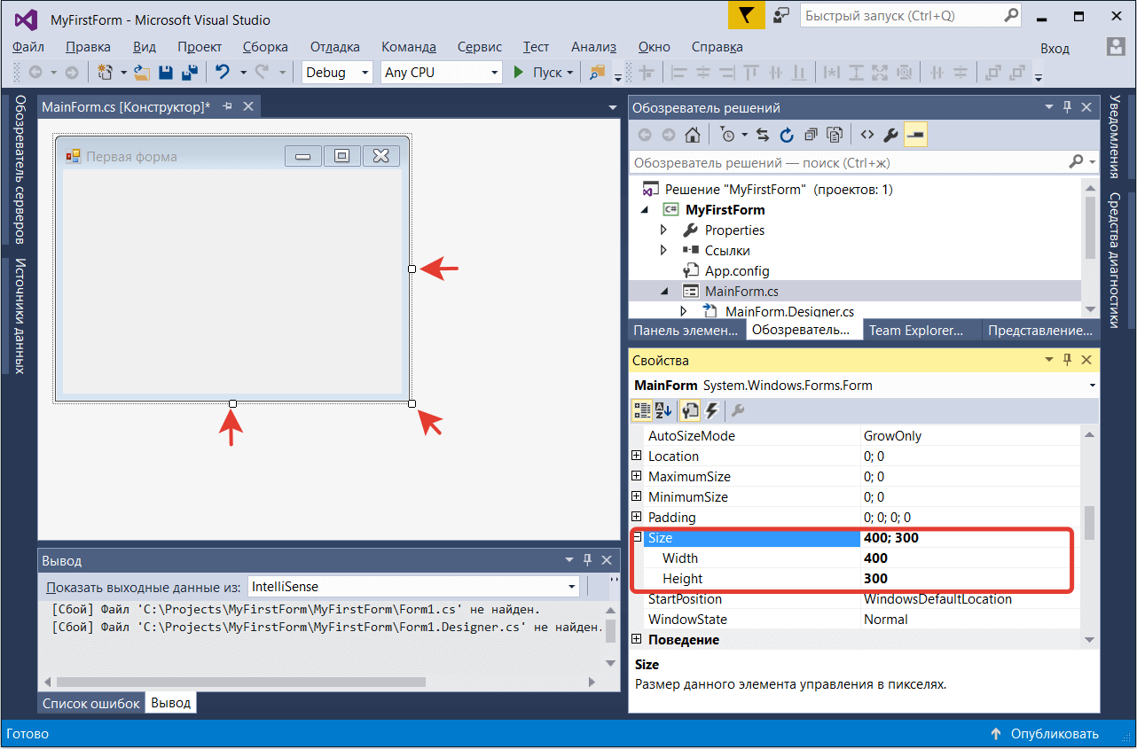This screenshot has height=749, width=1137.
Task: Click the Output panel horizontal scrollbar
Action: (x=241, y=682)
